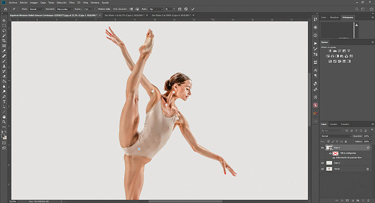375x203 pixels.
Task: Remove all pins using reset arrow icon
Action: tap(180, 9)
